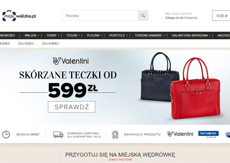
Task: Click the 30-day return clock icon
Action: (6, 135)
